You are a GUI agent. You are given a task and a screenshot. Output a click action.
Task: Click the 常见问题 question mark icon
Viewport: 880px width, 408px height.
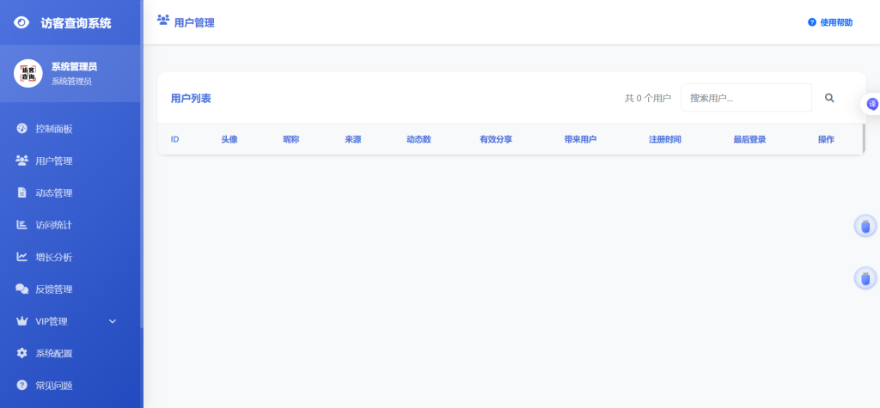pyautogui.click(x=21, y=386)
